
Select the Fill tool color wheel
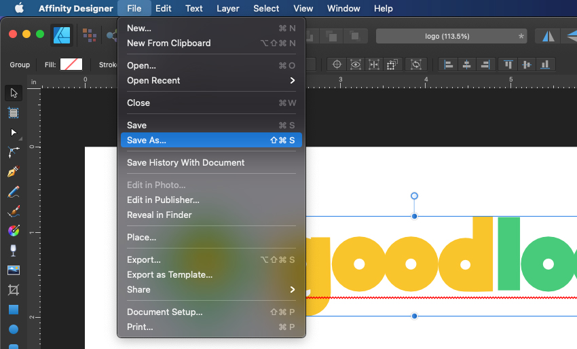tap(14, 231)
